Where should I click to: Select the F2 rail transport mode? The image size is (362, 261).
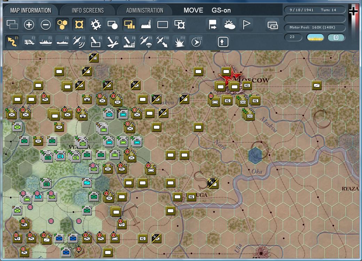point(30,42)
